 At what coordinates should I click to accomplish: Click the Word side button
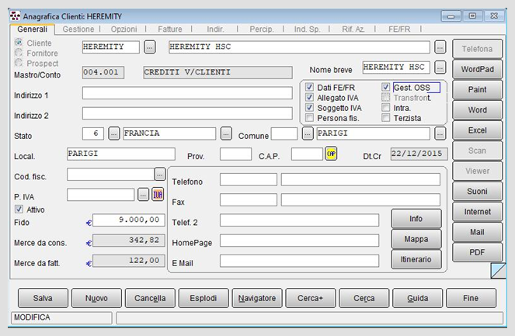pos(478,110)
